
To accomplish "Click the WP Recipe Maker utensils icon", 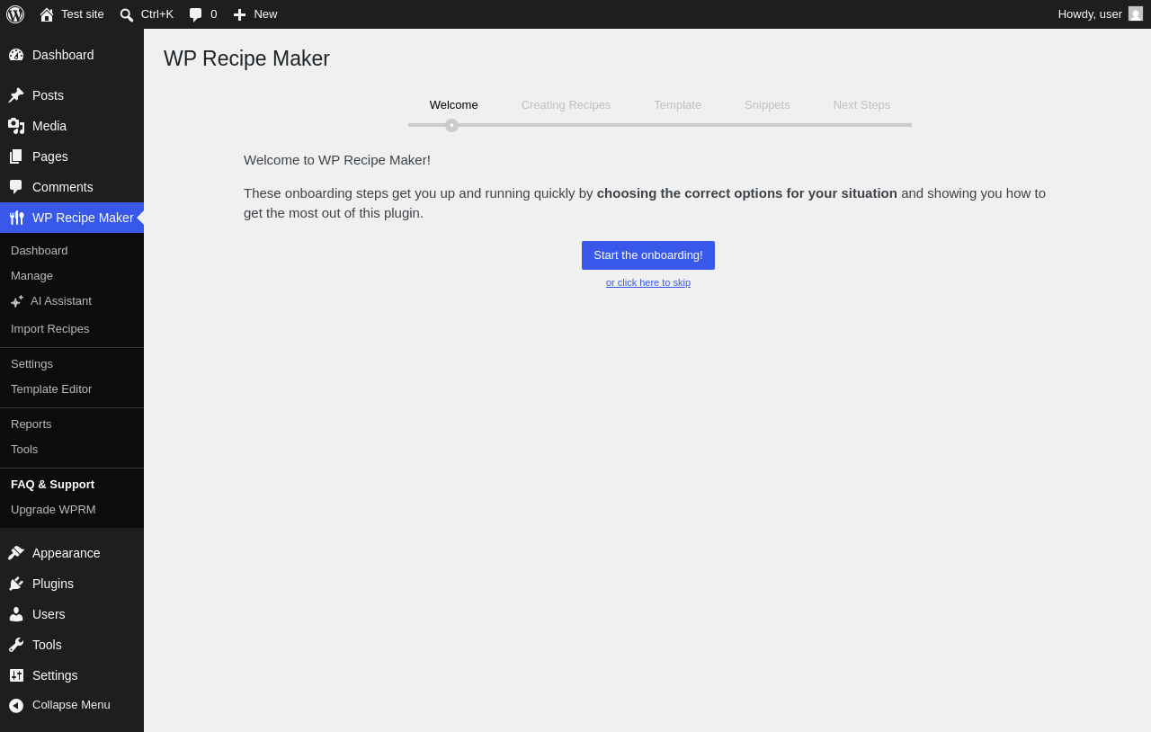I will pyautogui.click(x=16, y=218).
